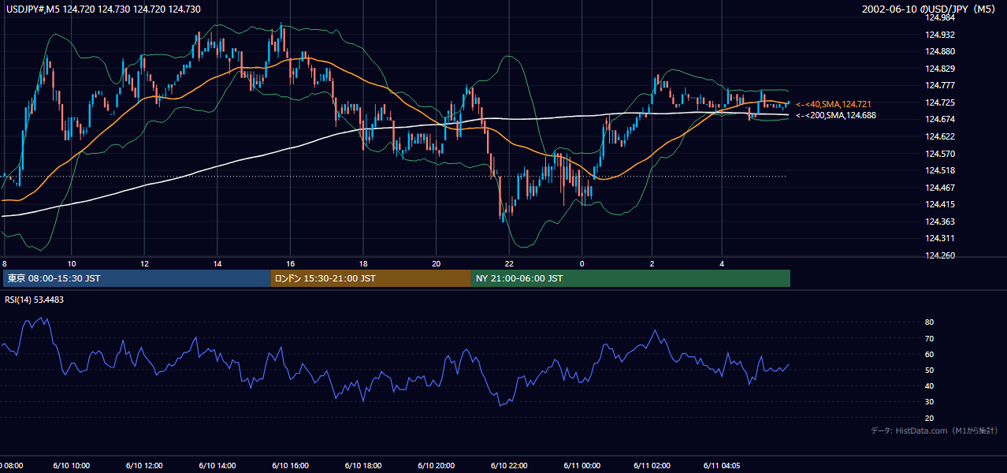The width and height of the screenshot is (1007, 473).
Task: Click price axis value 124.570
Action: 940,154
